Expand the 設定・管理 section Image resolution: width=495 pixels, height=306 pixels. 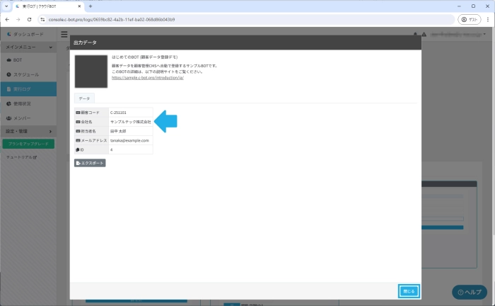click(x=28, y=131)
